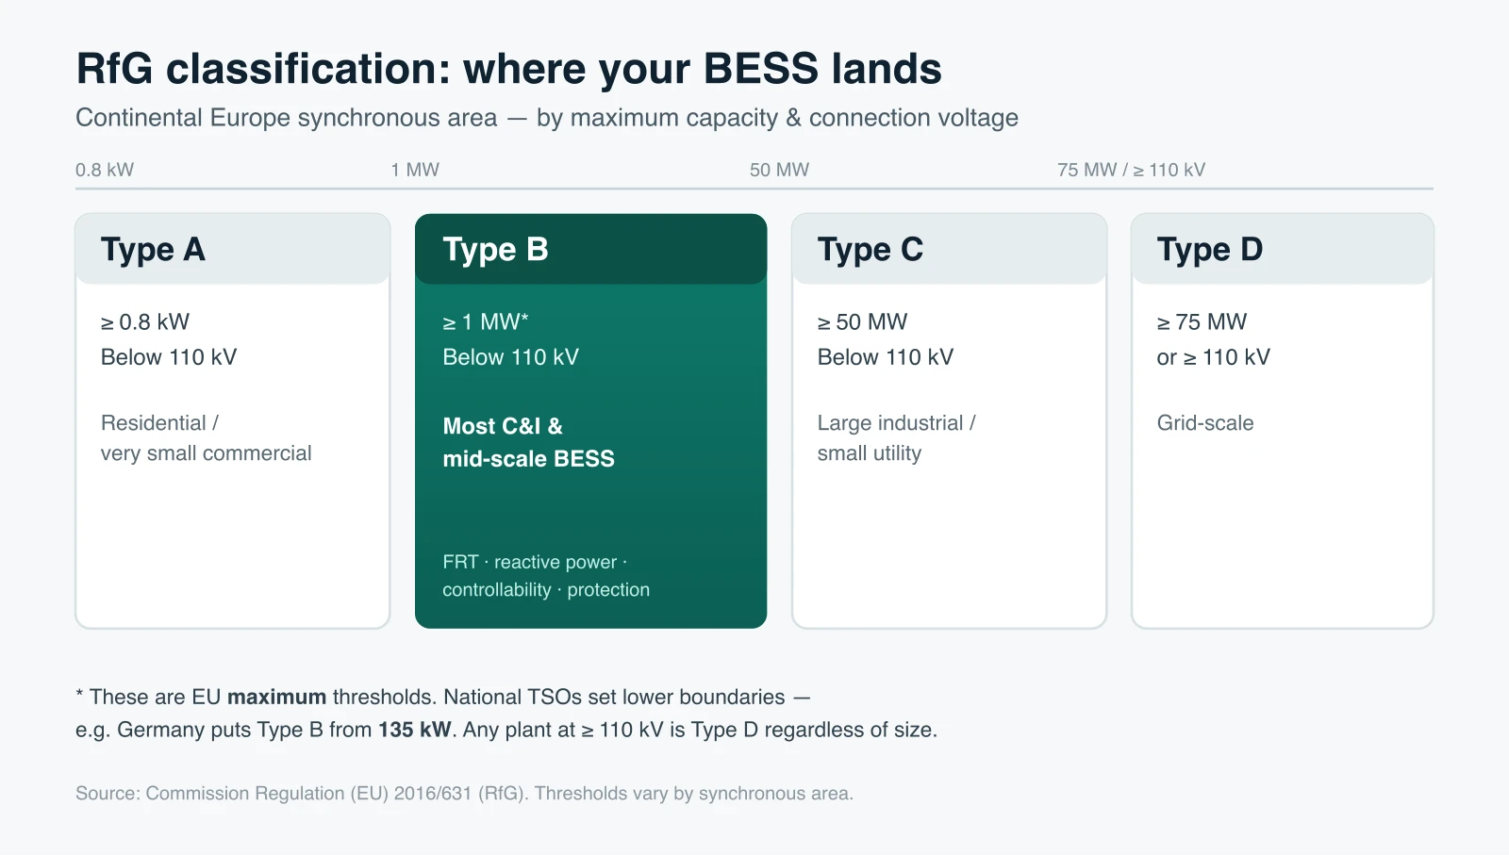Click "Large industrial / small utility" description
Image resolution: width=1509 pixels, height=855 pixels.
[896, 438]
